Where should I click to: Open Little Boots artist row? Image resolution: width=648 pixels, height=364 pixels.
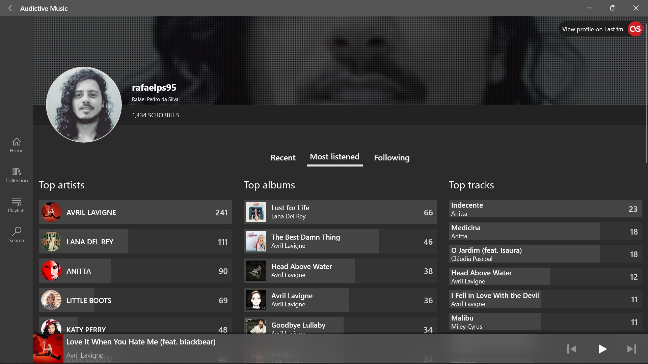pyautogui.click(x=135, y=300)
